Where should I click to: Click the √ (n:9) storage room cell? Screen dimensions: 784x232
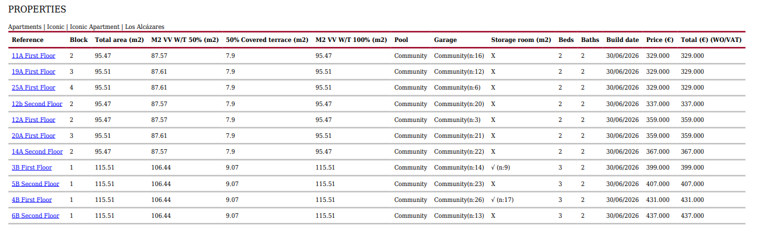pos(500,167)
